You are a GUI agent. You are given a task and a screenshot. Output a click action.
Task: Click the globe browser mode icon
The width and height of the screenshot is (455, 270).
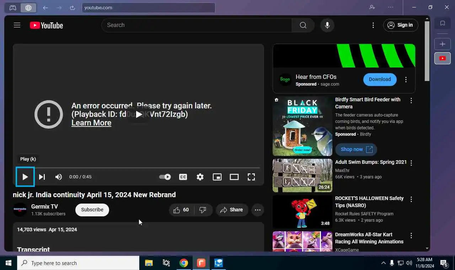28,7
